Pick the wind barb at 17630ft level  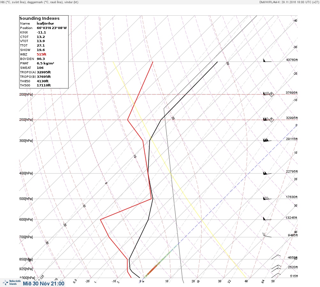267,198
